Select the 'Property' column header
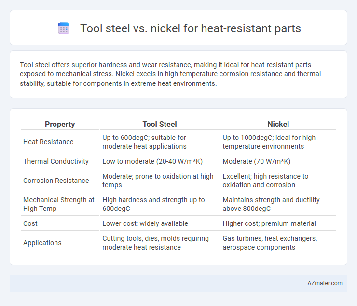Viewport: 357px width, 306px height. [60, 124]
